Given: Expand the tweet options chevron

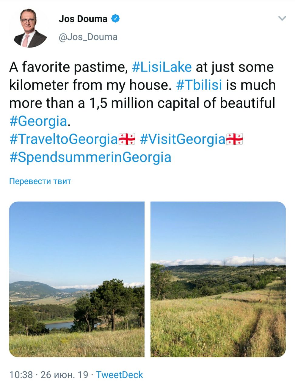Looking at the screenshot, I should point(282,18).
